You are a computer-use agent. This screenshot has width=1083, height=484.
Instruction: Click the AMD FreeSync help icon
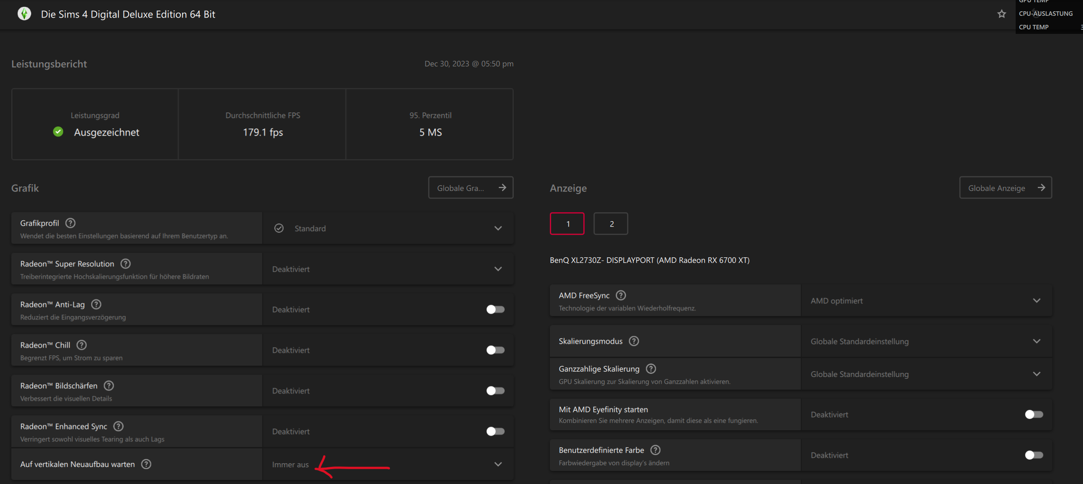[x=621, y=295]
